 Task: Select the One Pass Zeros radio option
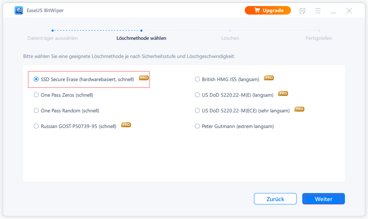(36, 95)
